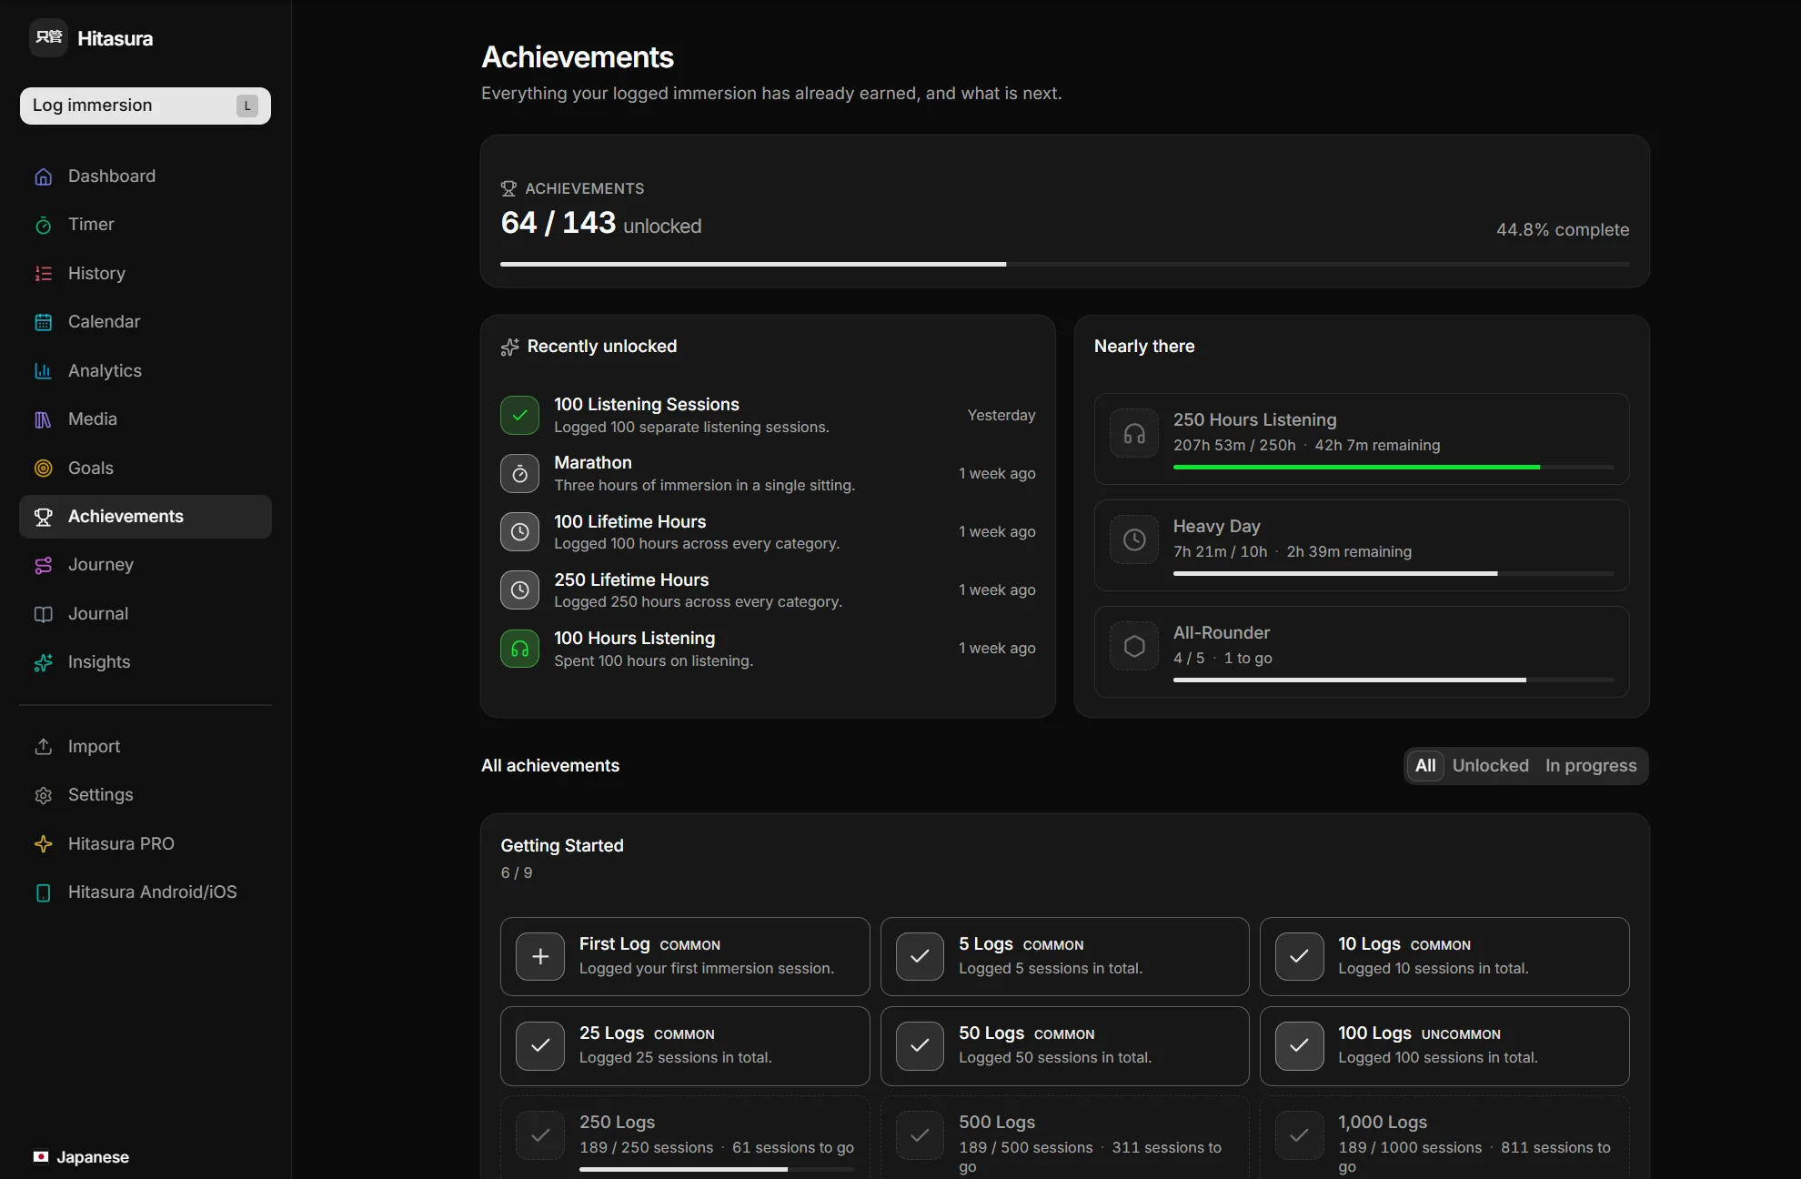Open the Dashboard home icon
This screenshot has width=1801, height=1179.
[43, 176]
